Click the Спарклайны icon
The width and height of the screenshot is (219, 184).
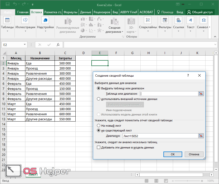coord(148,20)
